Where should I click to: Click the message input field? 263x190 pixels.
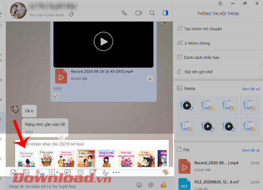[x=70, y=186]
